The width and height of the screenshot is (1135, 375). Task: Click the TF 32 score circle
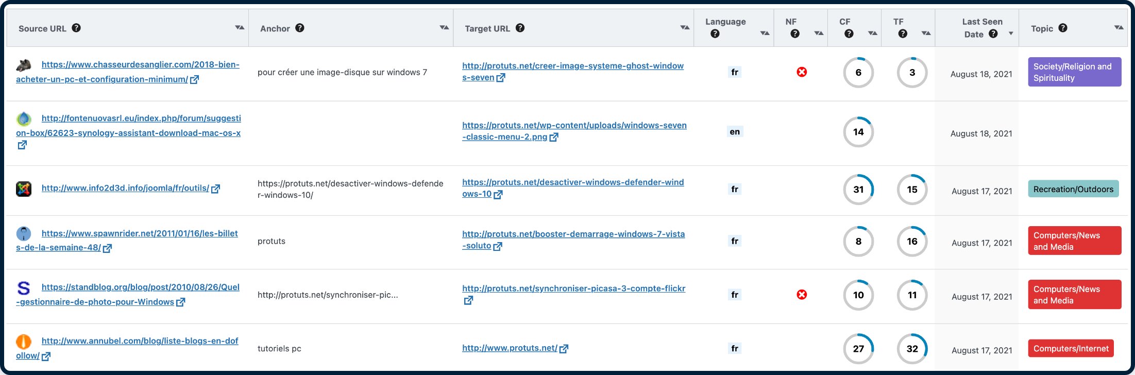coord(912,348)
